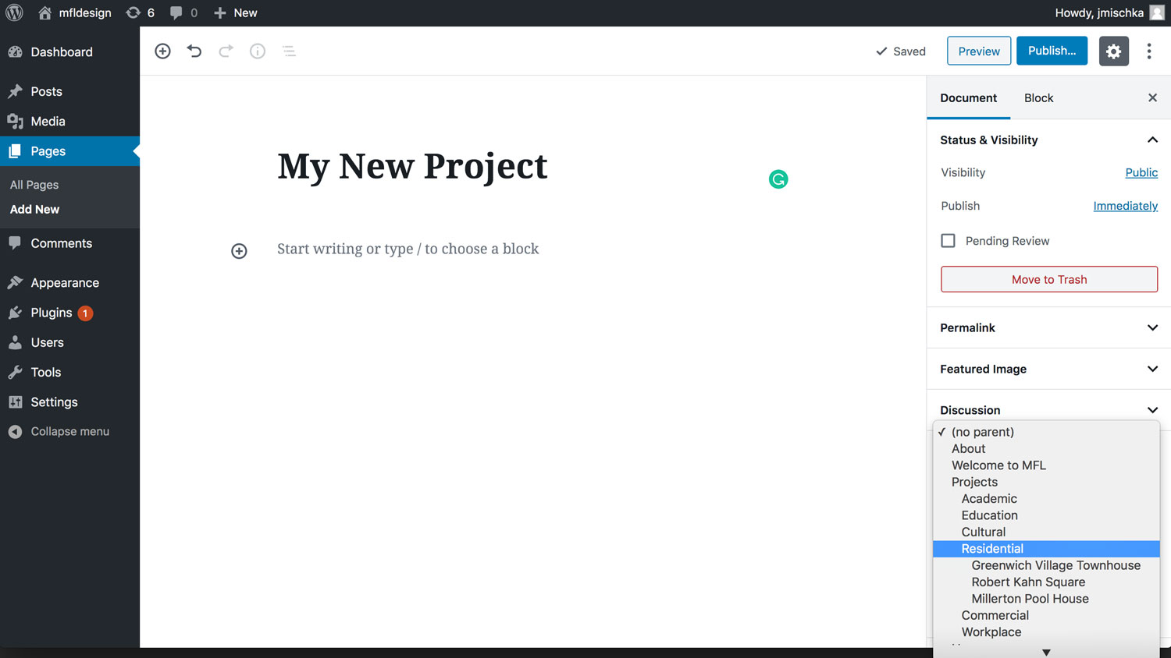This screenshot has width=1171, height=658.
Task: Open visibility options via the Public link
Action: click(x=1141, y=172)
